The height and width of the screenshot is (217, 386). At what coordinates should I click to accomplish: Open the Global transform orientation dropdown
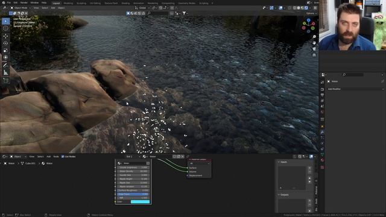142,8
